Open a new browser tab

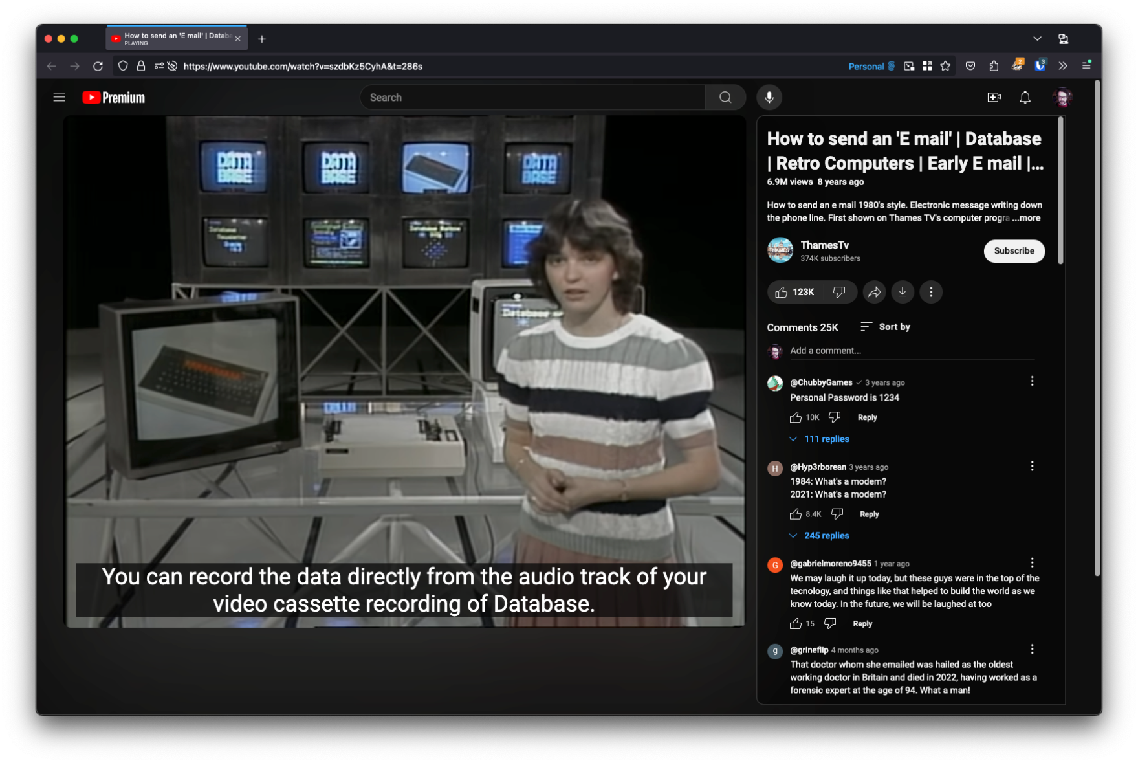tap(262, 39)
